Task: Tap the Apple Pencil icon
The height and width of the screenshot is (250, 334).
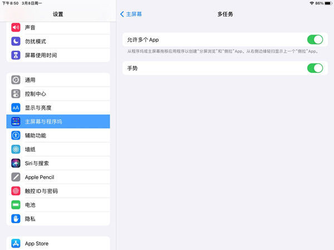Action: pyautogui.click(x=16, y=177)
